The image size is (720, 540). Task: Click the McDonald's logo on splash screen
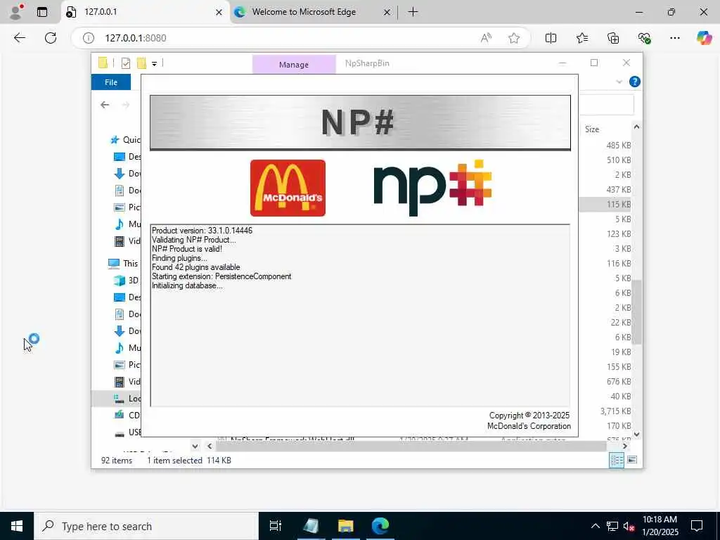(288, 188)
